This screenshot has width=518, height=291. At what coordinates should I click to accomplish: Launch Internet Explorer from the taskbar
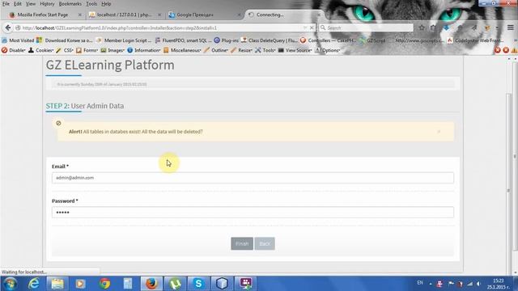tap(34, 284)
